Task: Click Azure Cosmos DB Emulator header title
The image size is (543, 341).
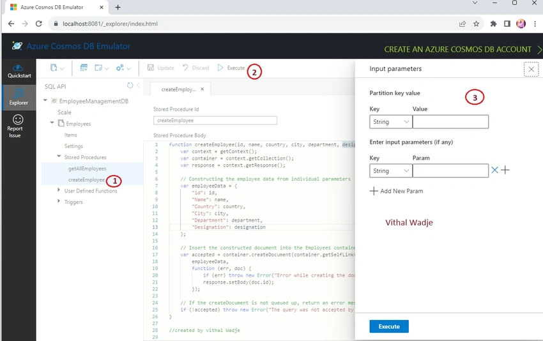Action: 79,46
